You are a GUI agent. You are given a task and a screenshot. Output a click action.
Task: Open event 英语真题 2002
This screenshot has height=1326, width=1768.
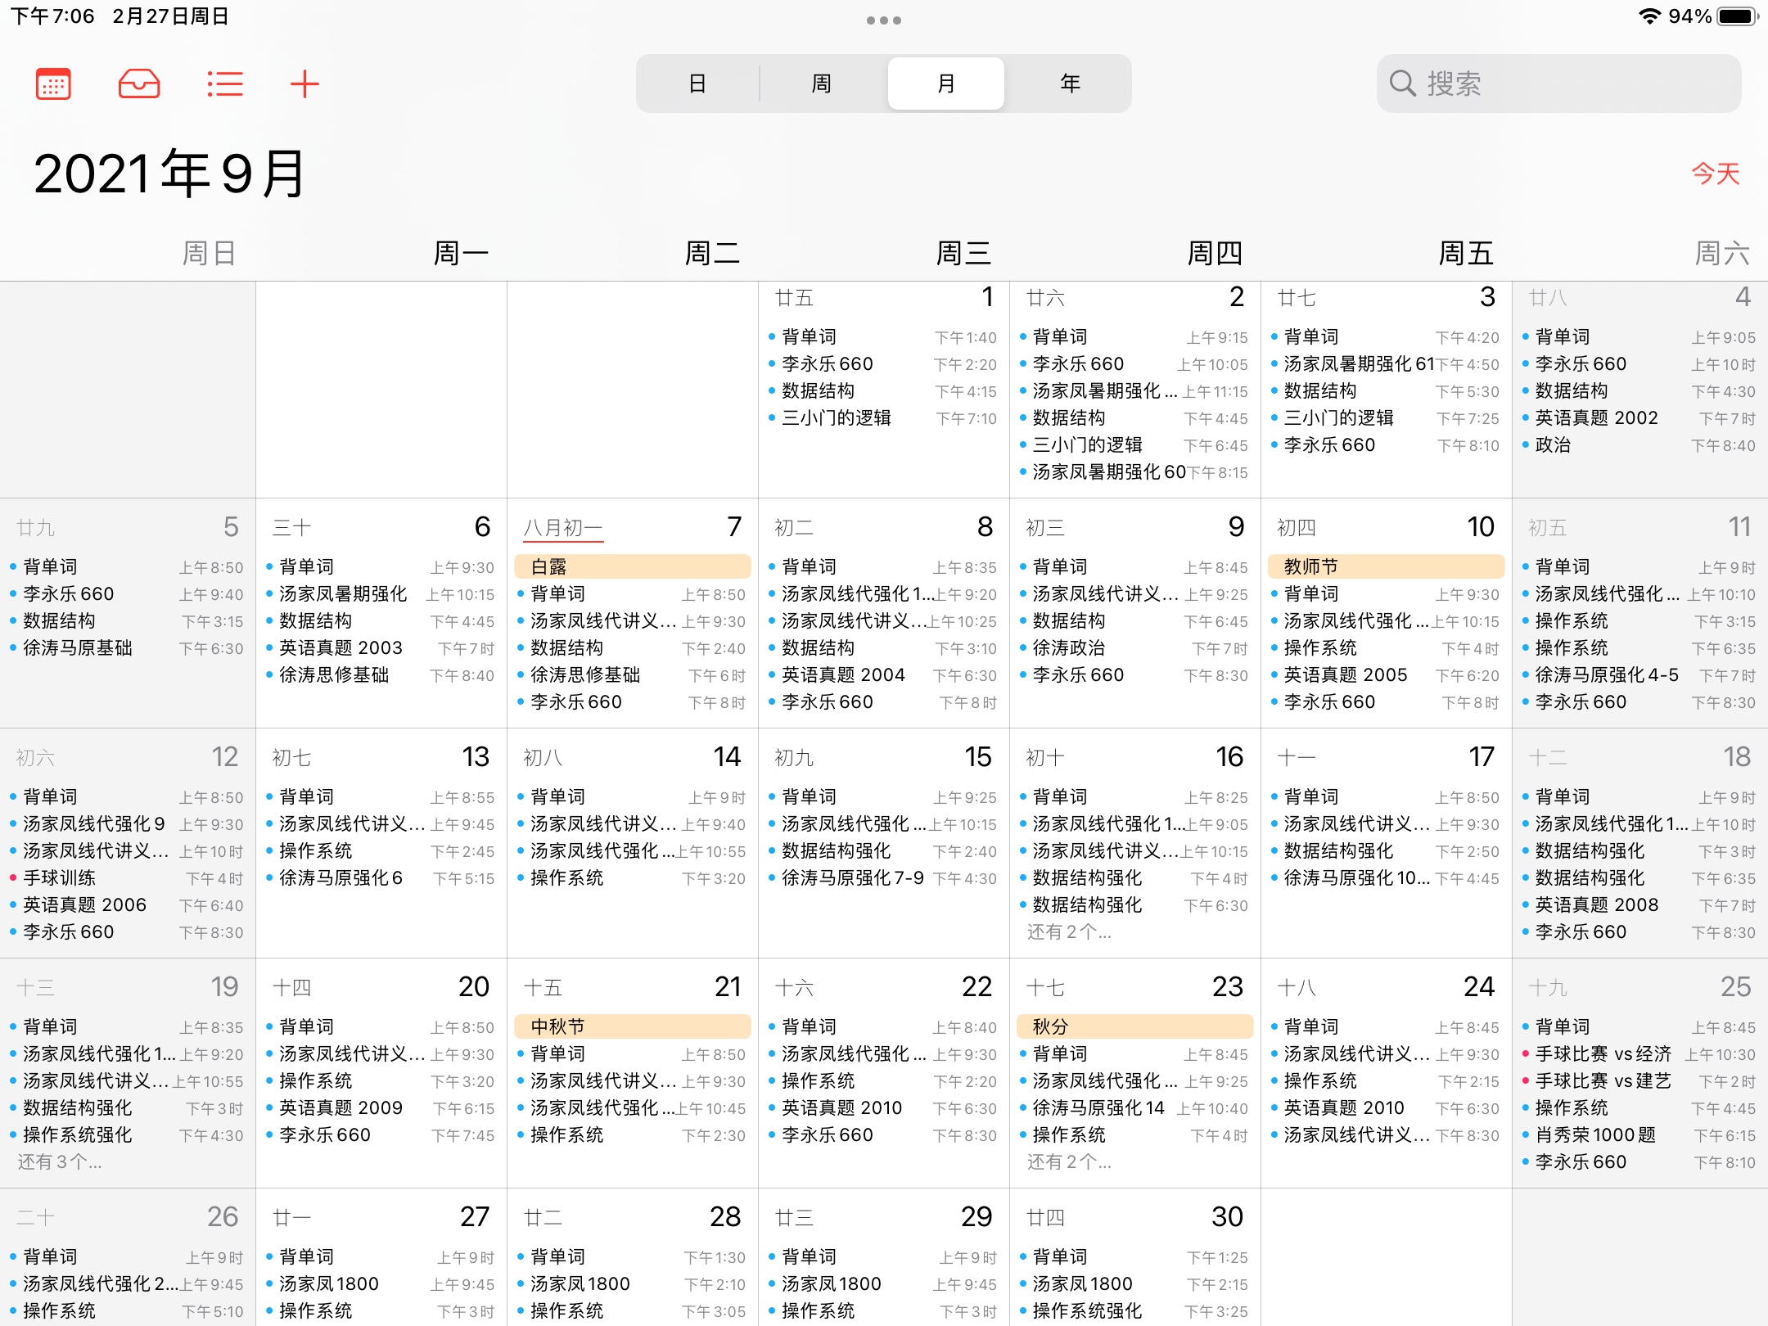[1640, 418]
